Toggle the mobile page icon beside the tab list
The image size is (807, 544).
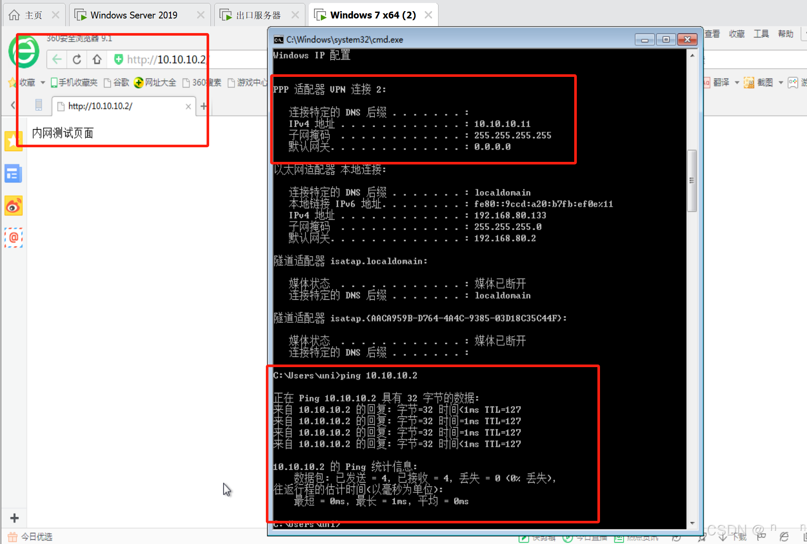pos(39,105)
